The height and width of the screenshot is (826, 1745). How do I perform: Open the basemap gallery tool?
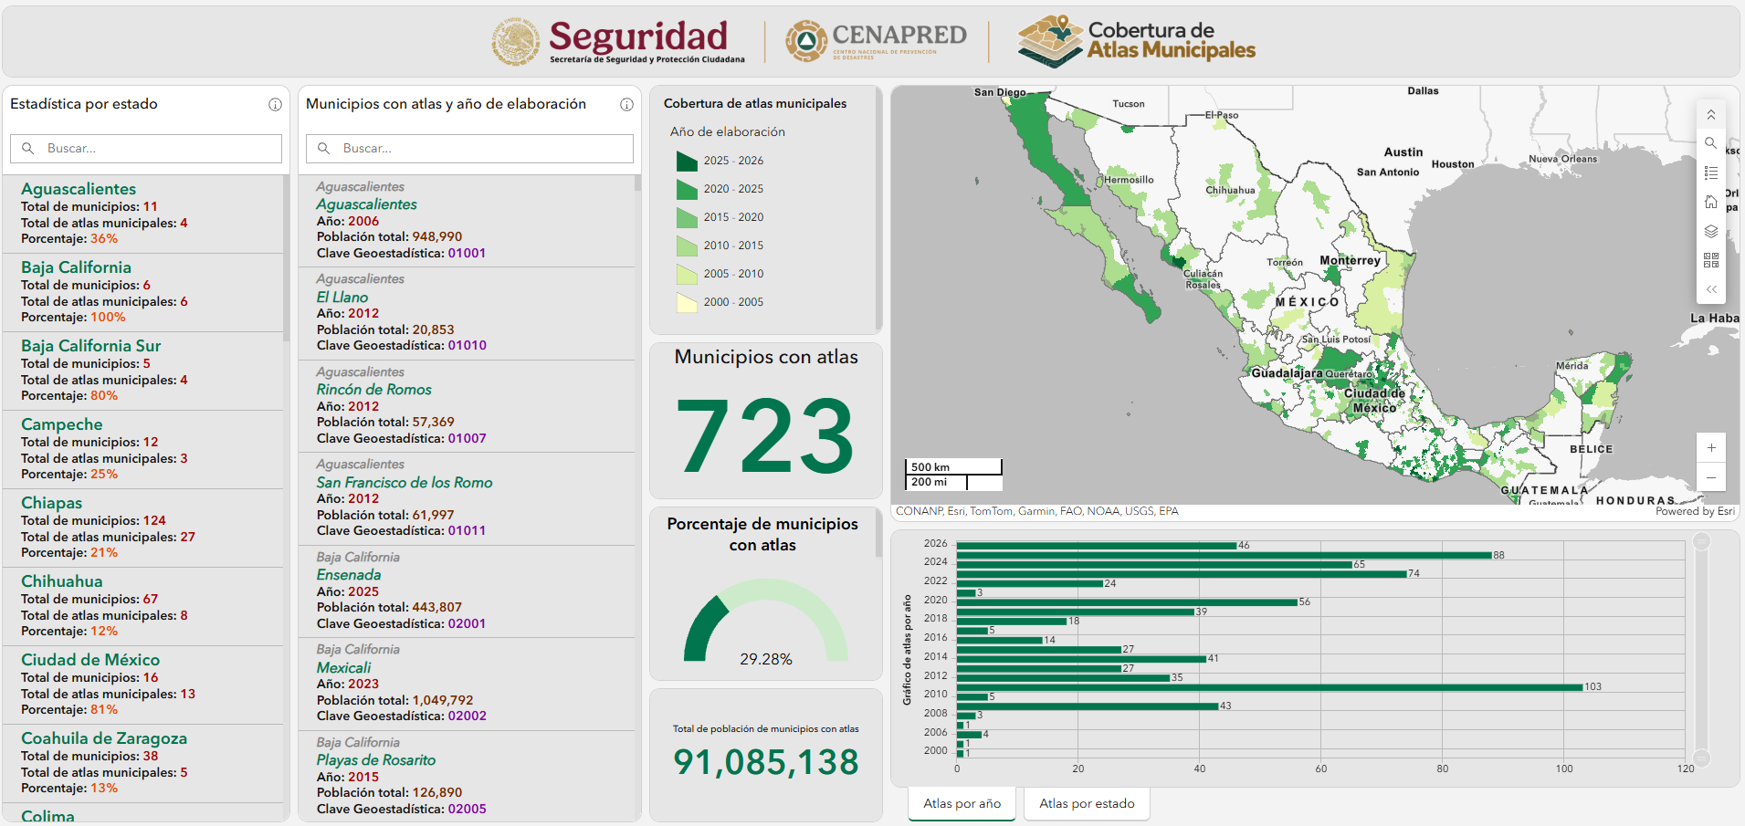[1711, 260]
